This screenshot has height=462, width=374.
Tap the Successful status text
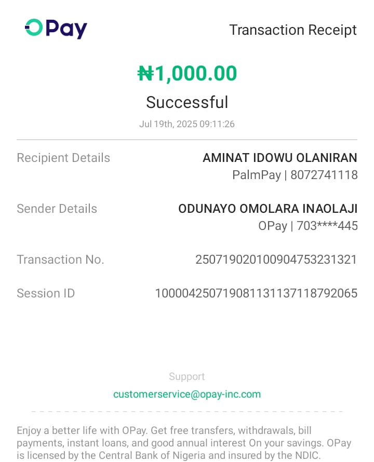point(187,102)
